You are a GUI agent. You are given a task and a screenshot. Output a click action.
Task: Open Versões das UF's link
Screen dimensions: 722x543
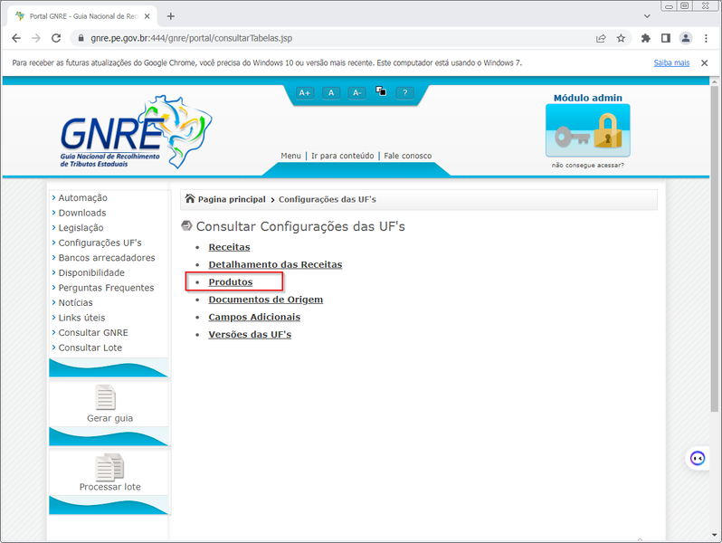point(250,334)
